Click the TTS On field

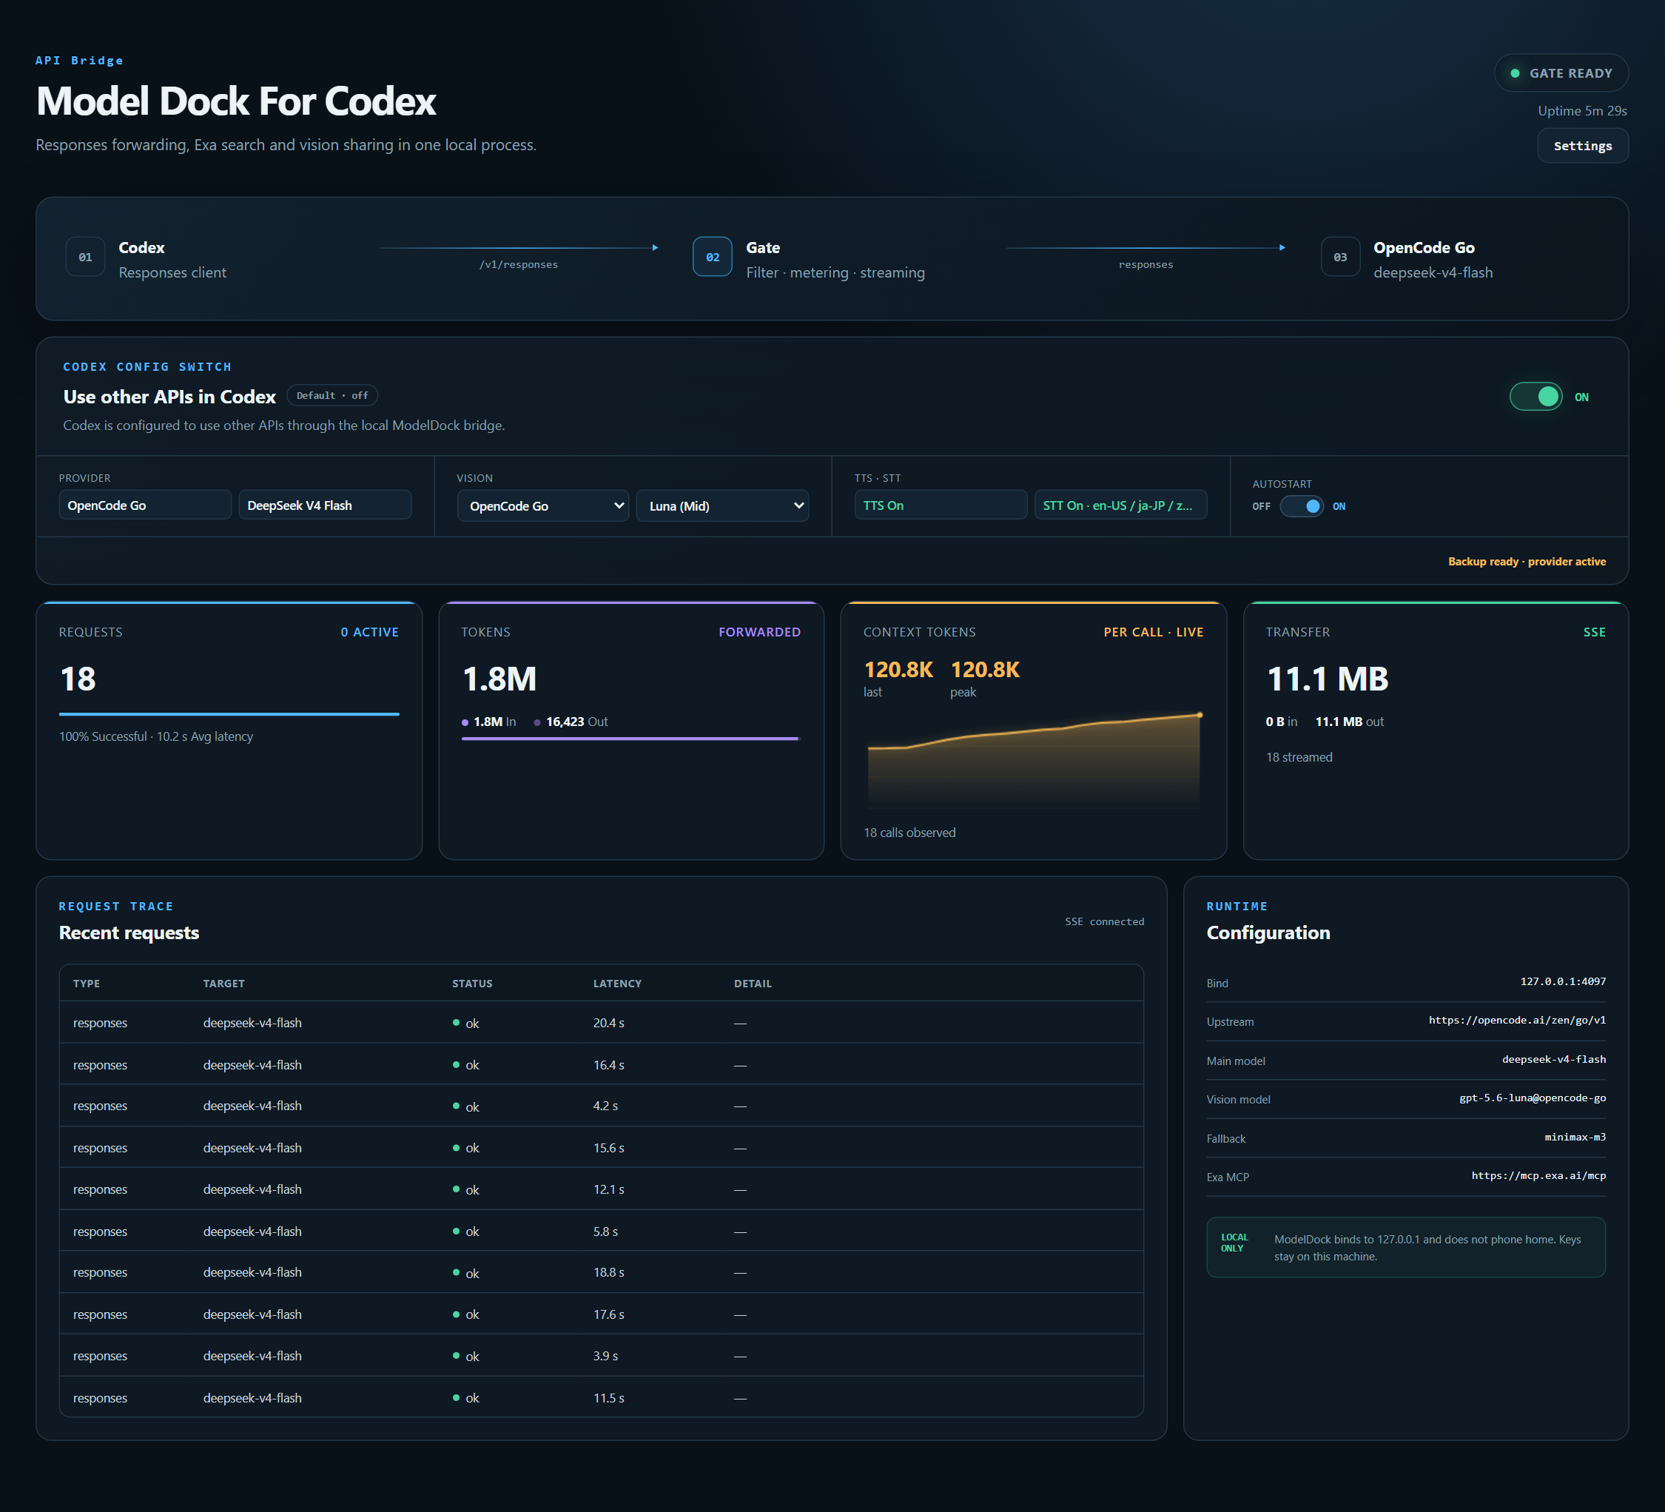[x=940, y=505]
